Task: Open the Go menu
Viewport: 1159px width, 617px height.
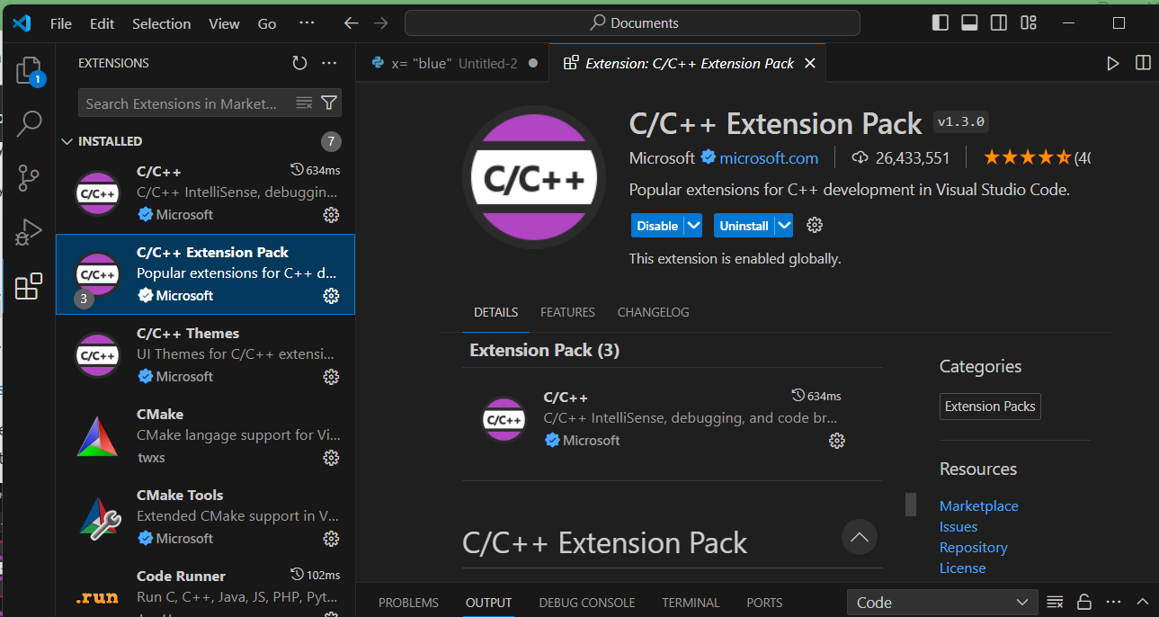Action: pos(267,23)
